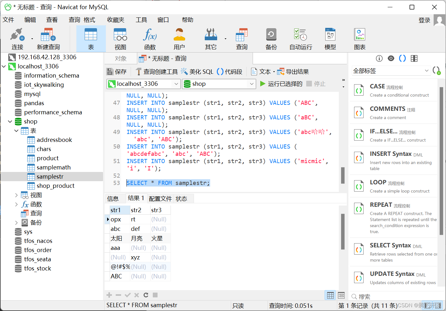Click the 其它 tools icon

211,39
